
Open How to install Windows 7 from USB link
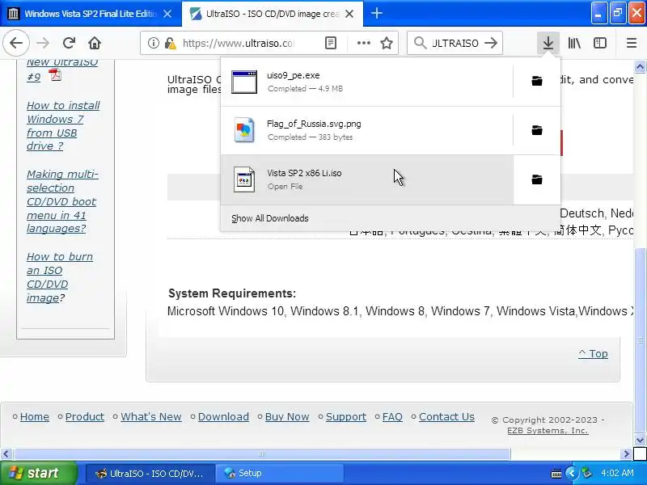(63, 126)
